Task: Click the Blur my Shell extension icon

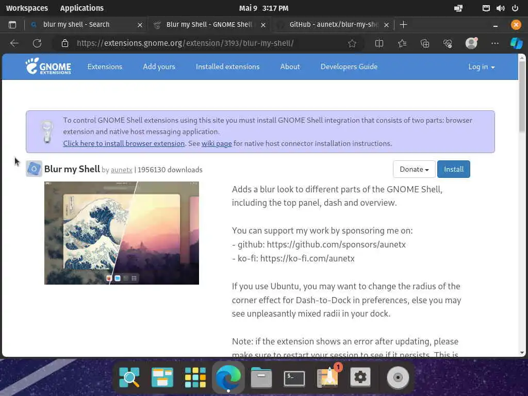Action: click(34, 169)
